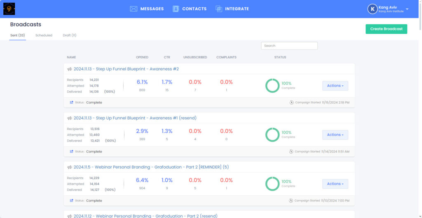
Task: Click the company logo at top left
Action: click(x=9, y=9)
